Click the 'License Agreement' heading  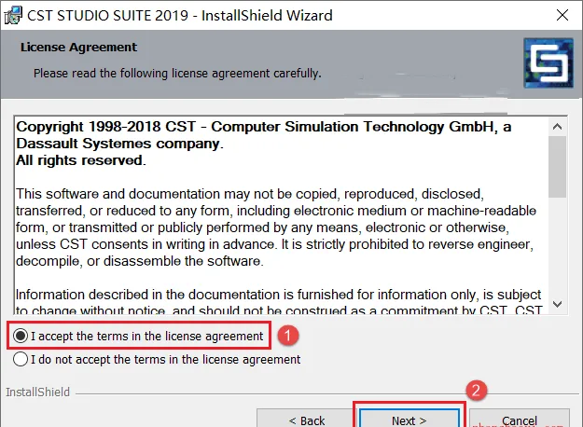tap(79, 48)
